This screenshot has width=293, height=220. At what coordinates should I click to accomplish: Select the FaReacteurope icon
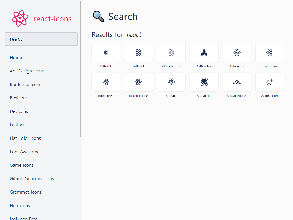coord(171,52)
